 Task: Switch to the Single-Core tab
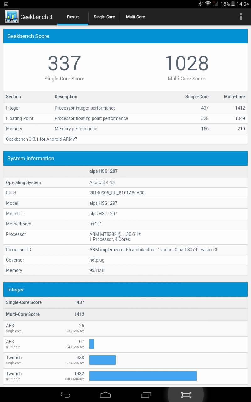click(x=104, y=17)
